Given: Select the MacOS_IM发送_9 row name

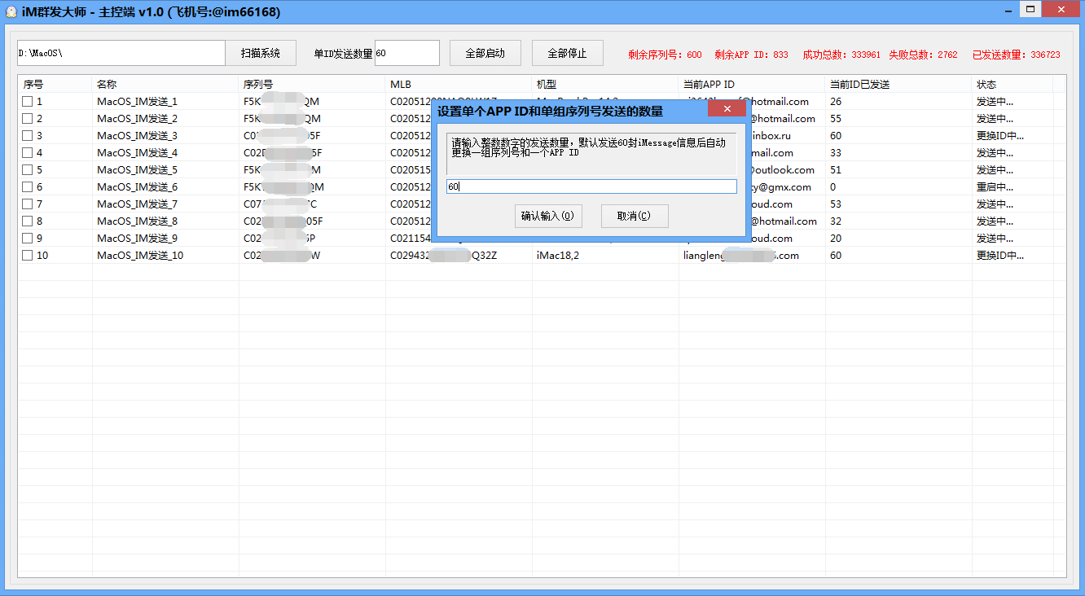Looking at the screenshot, I should [x=137, y=239].
